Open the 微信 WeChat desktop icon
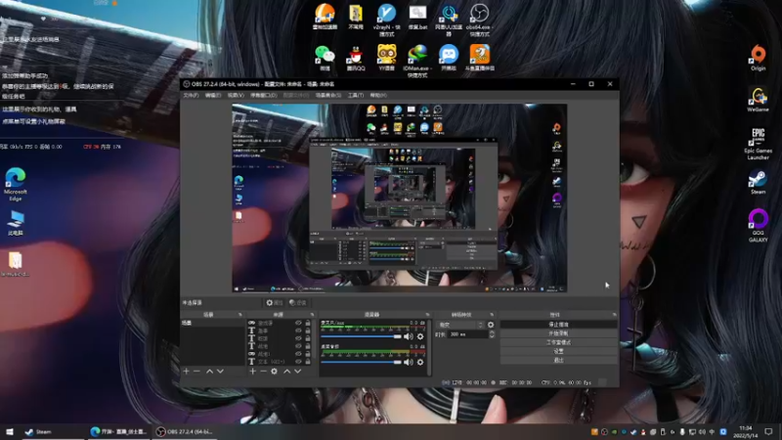The image size is (782, 440). click(325, 58)
